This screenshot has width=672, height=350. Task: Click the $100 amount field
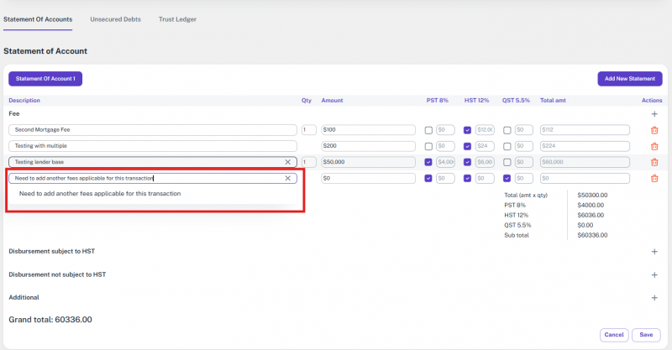pyautogui.click(x=368, y=130)
